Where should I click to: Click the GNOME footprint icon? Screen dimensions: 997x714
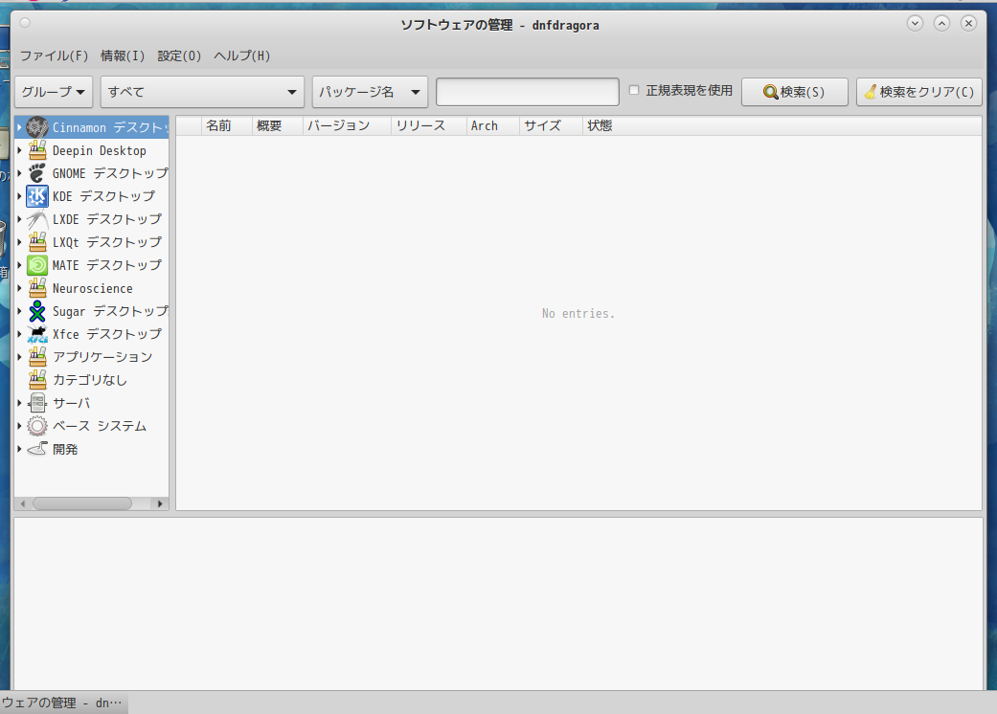[37, 173]
